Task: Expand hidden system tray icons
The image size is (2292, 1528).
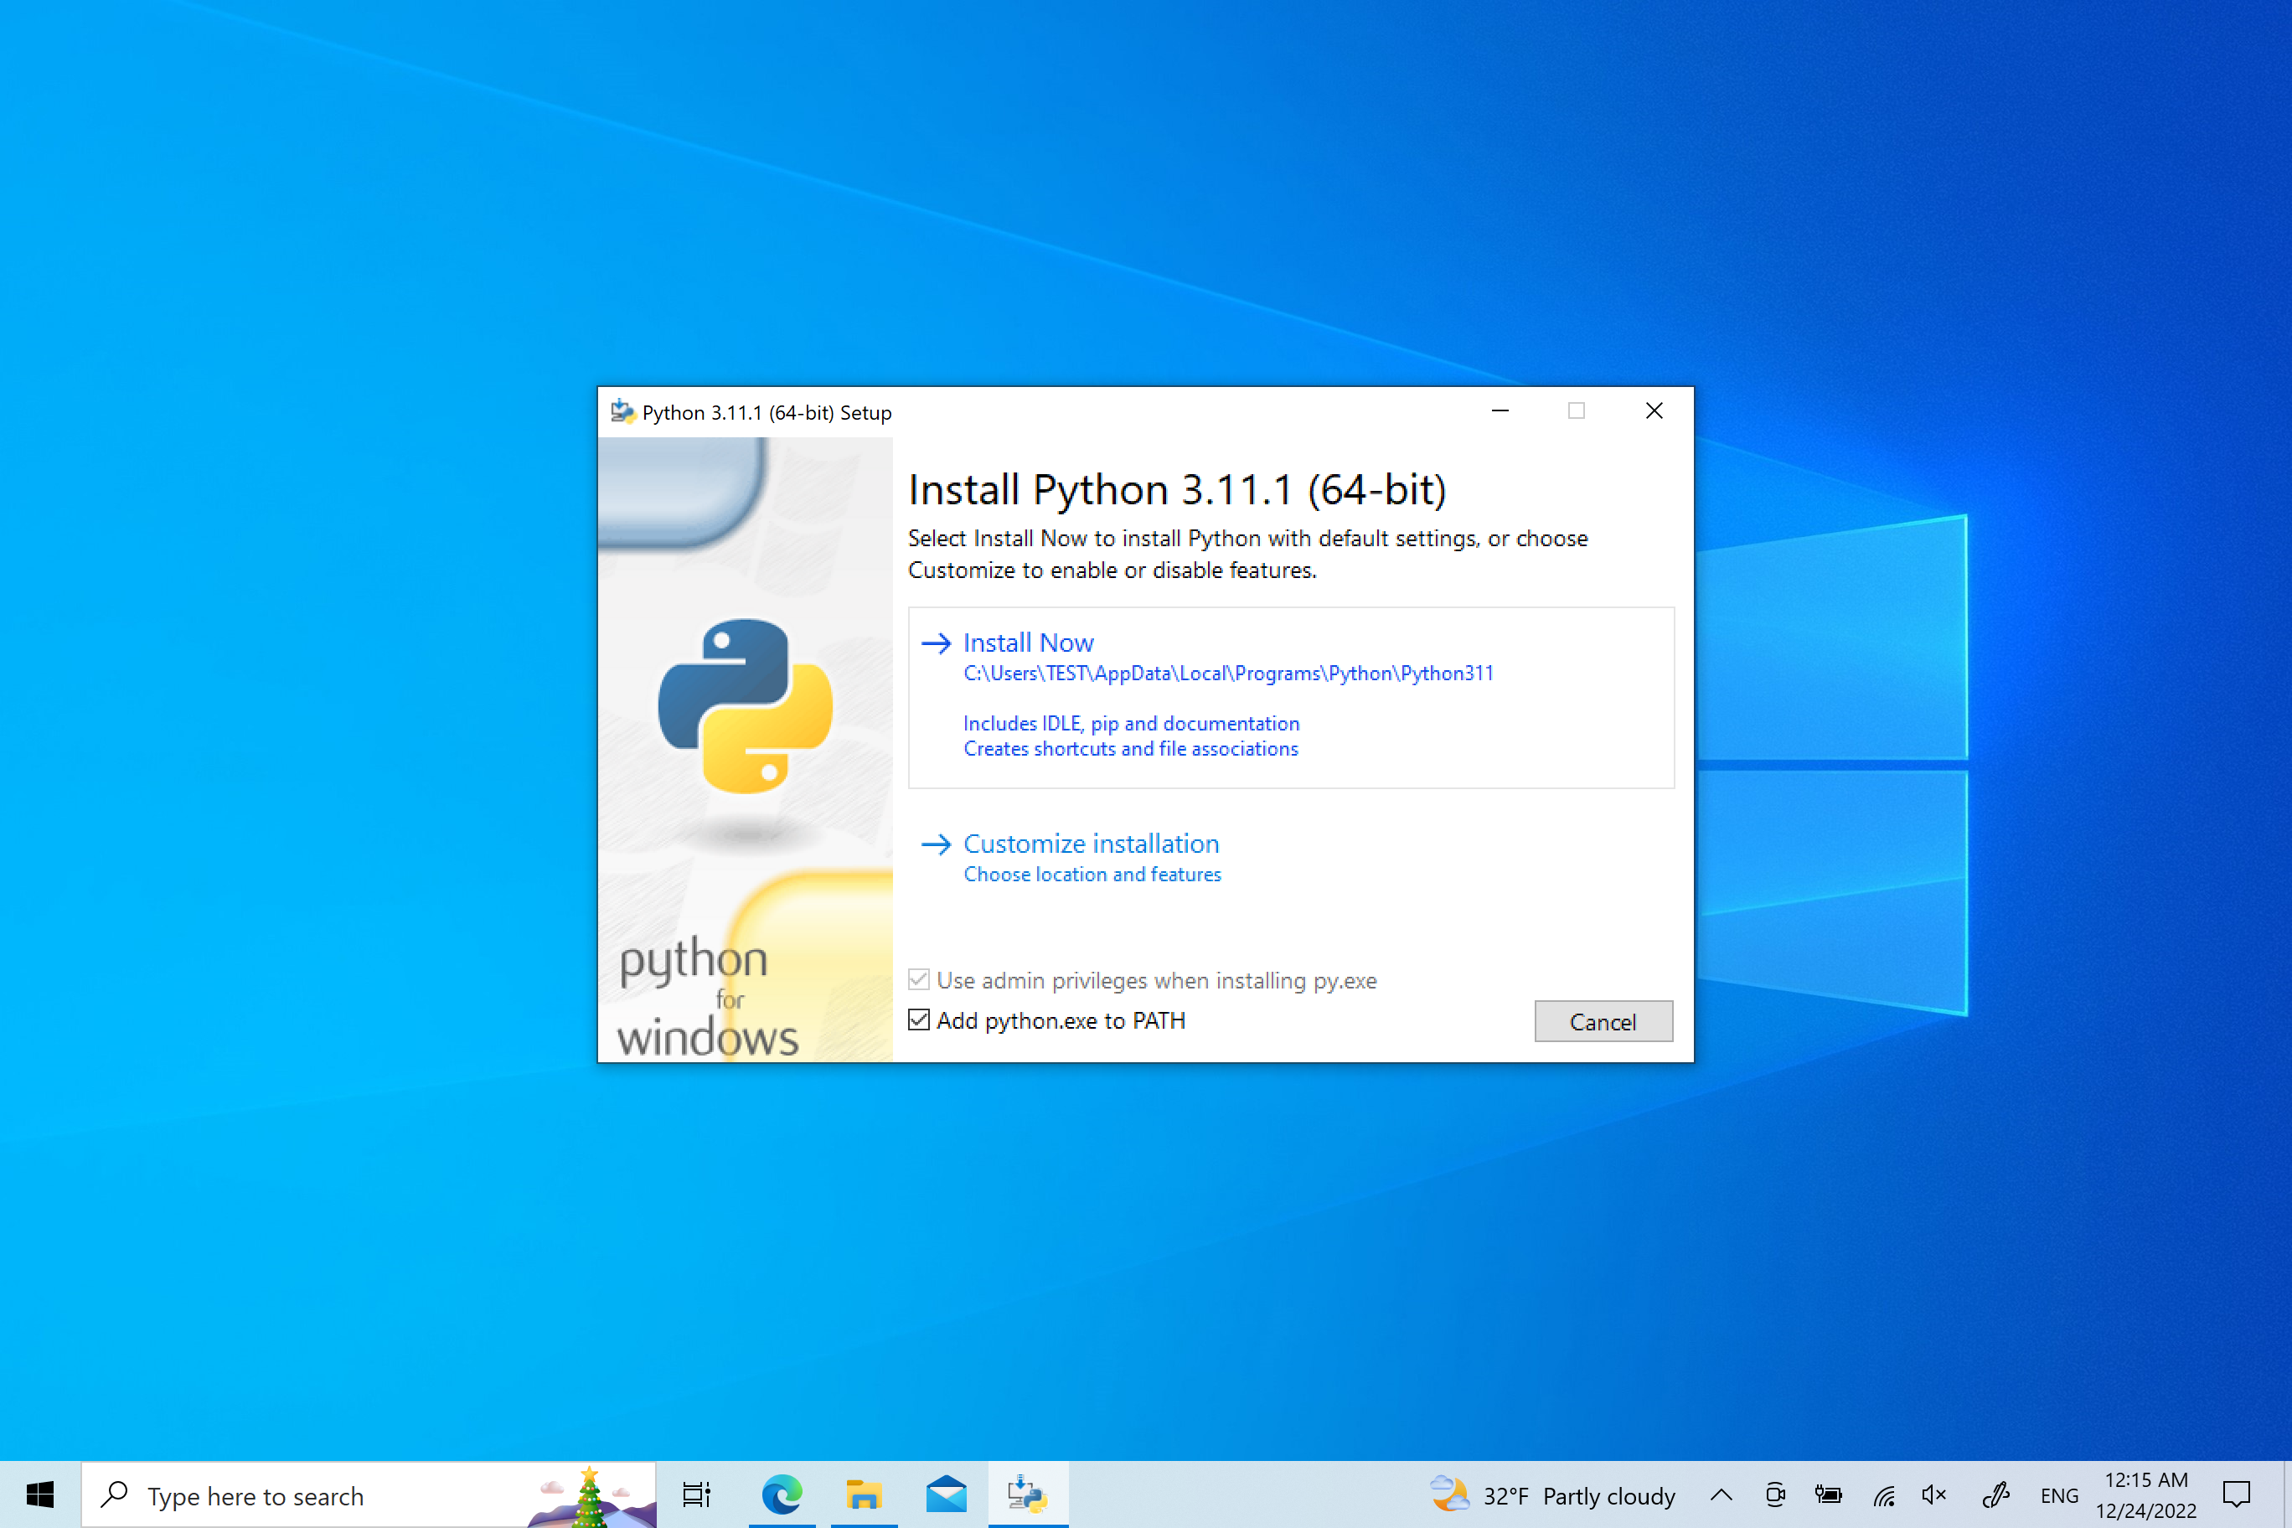Action: [x=1721, y=1494]
